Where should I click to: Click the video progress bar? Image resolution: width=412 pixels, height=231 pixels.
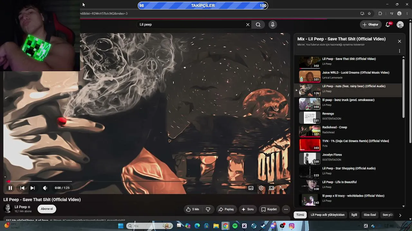[147, 181]
